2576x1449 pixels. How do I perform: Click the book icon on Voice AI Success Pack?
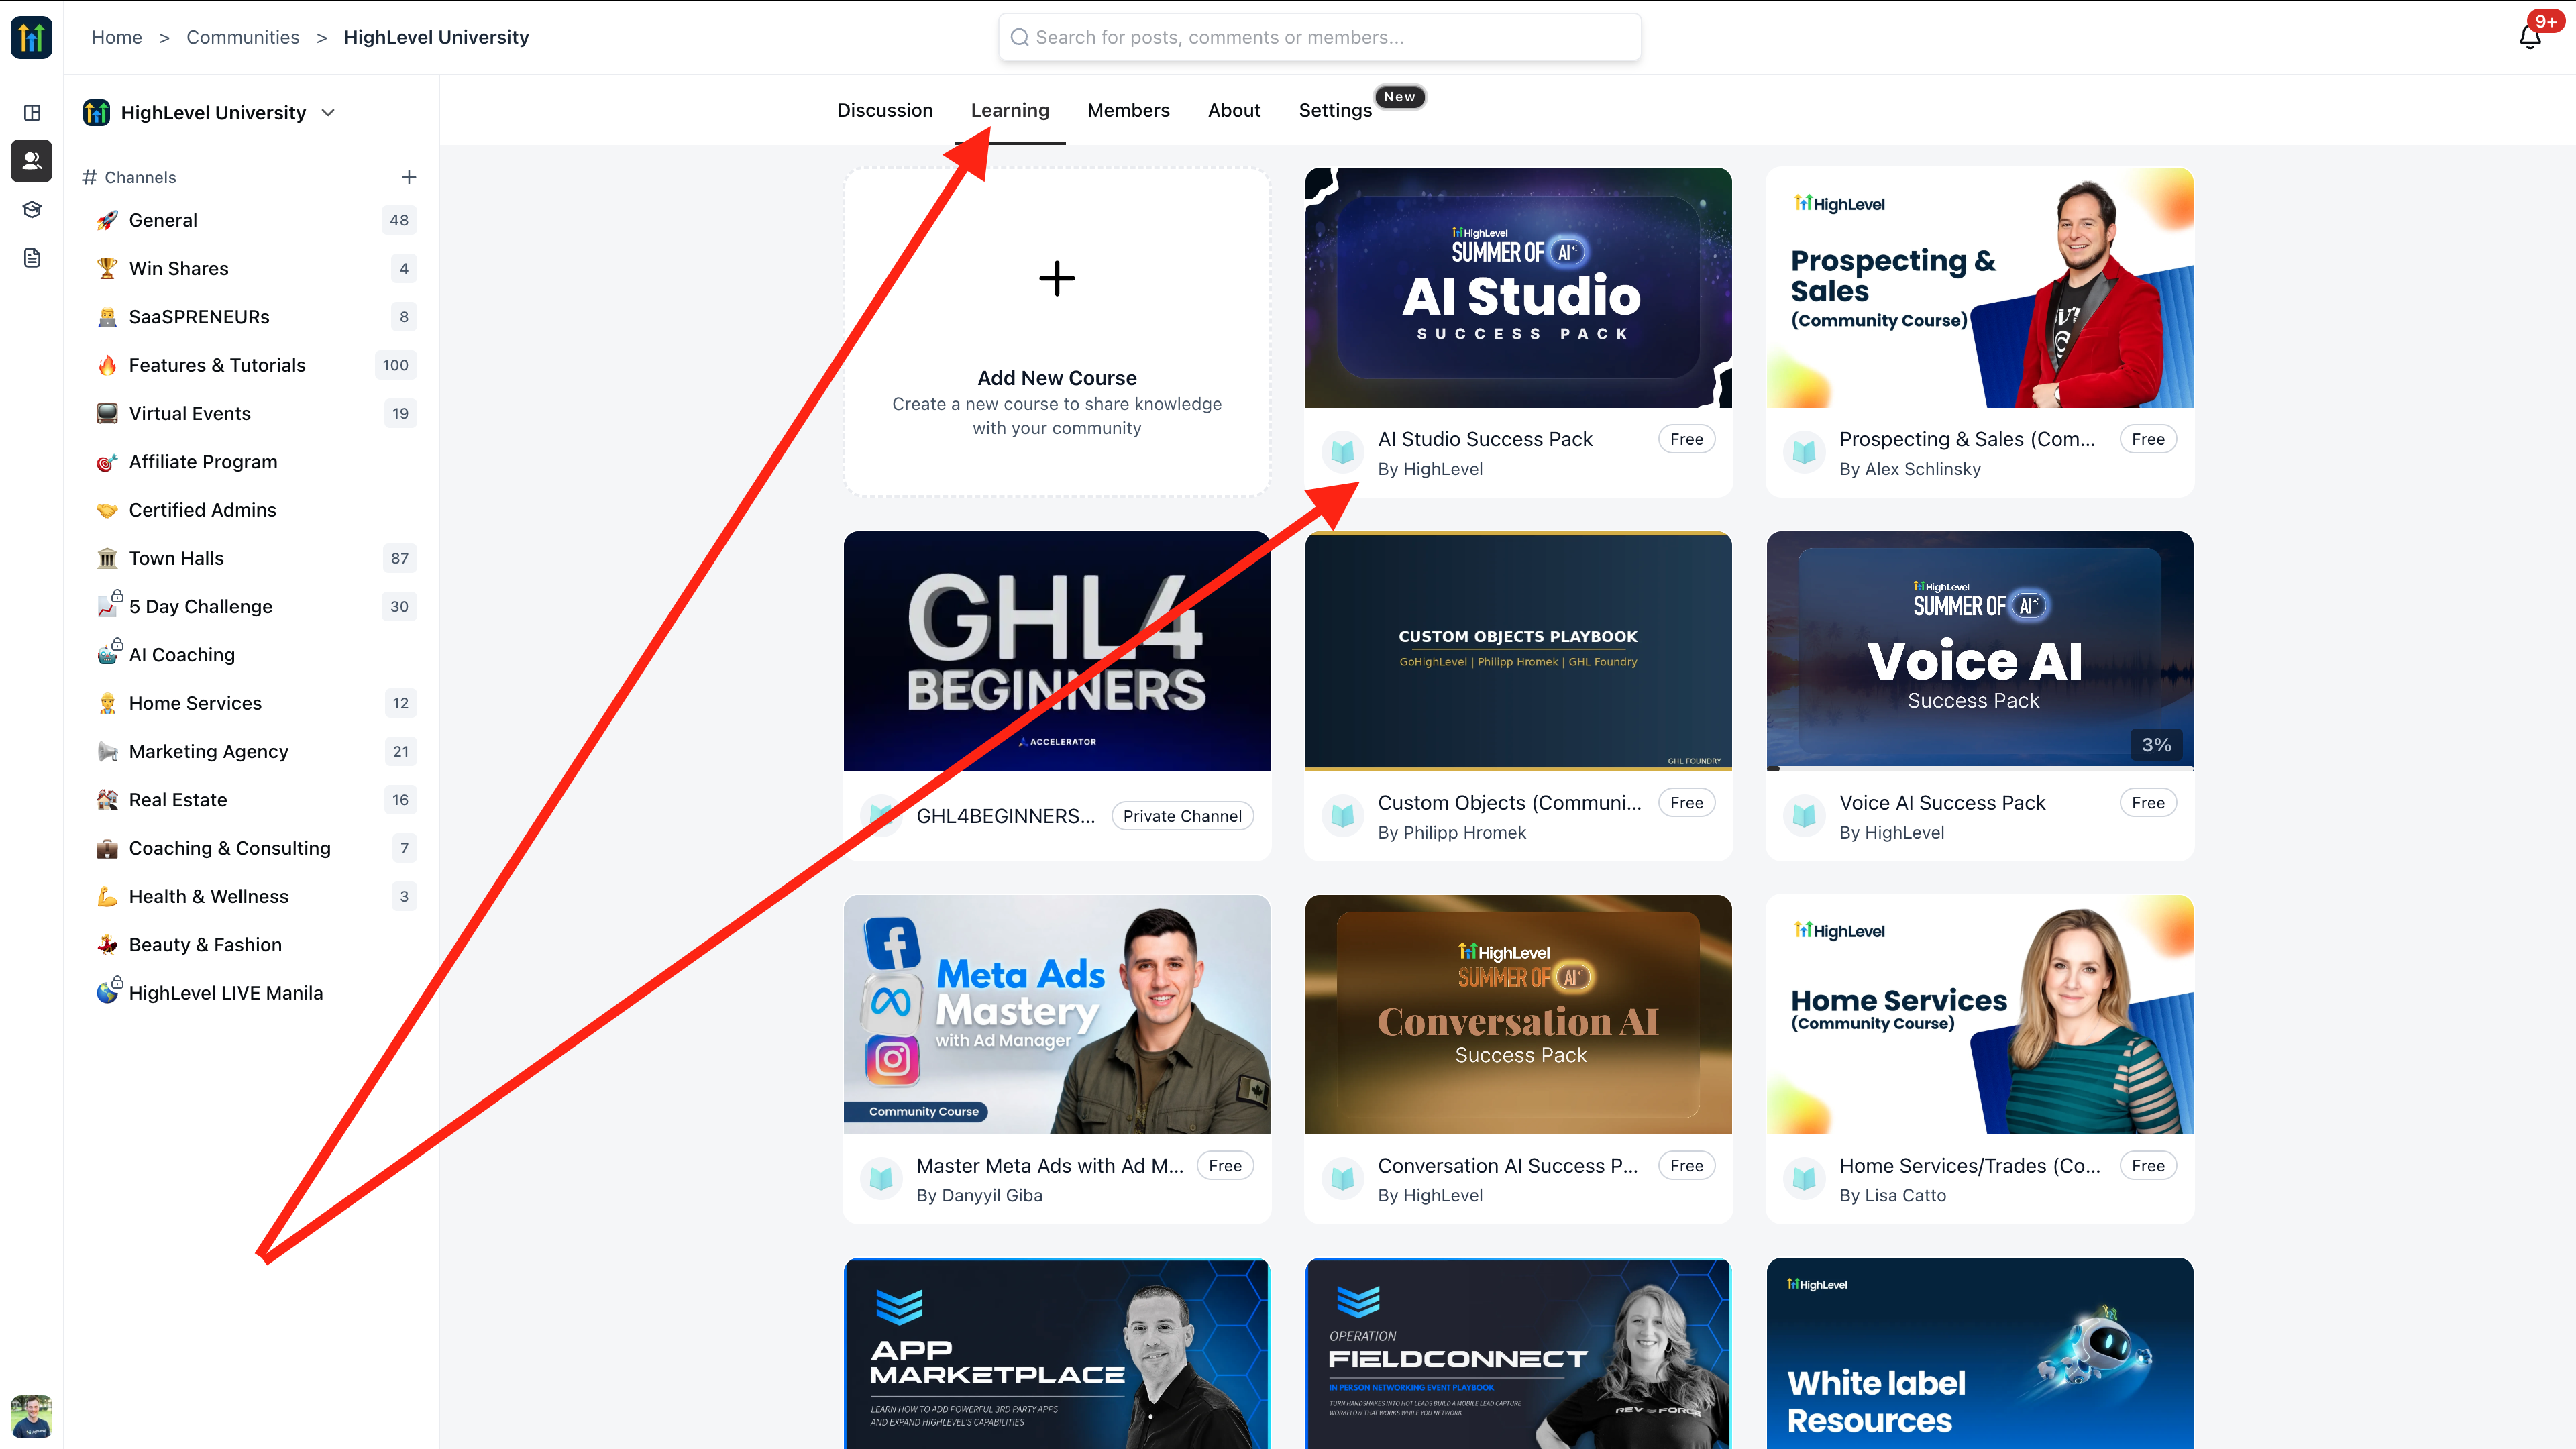pyautogui.click(x=1804, y=816)
